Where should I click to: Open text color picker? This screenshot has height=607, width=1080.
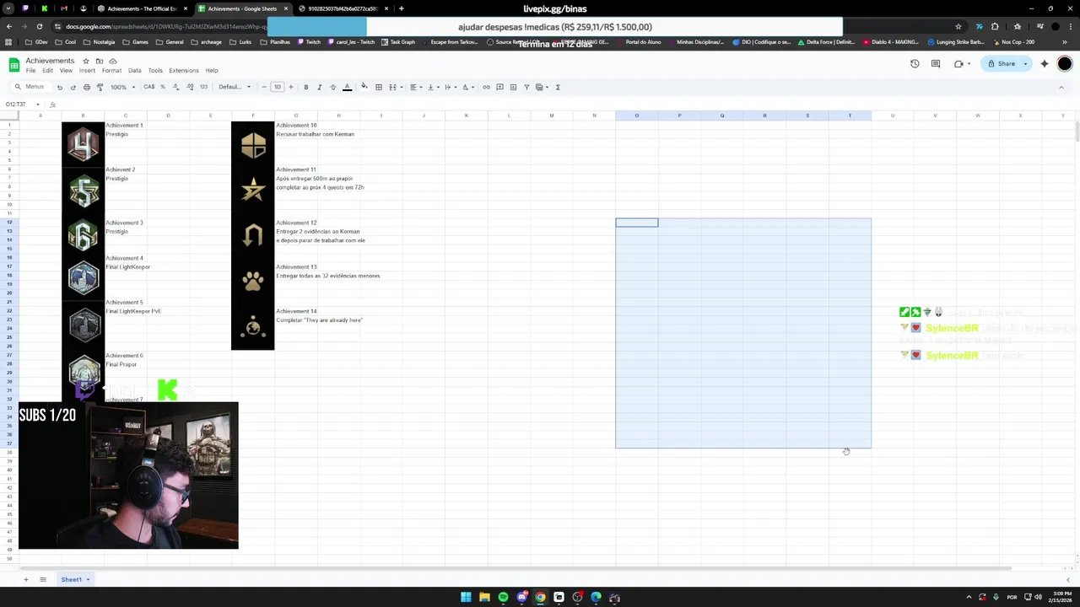point(347,87)
